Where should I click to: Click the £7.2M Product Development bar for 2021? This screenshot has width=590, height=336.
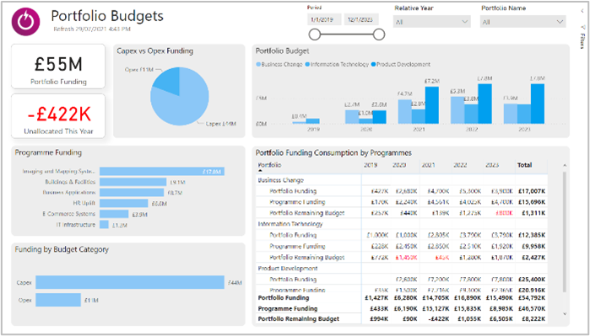point(432,105)
